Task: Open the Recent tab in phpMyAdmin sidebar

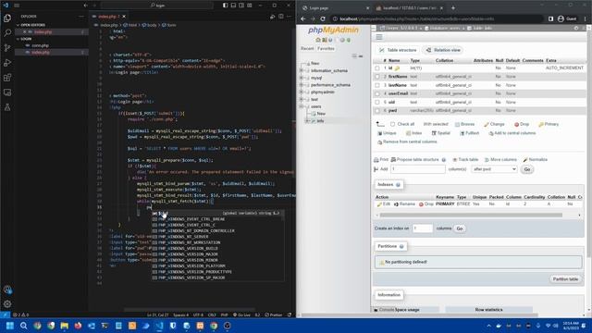Action: 307,48
